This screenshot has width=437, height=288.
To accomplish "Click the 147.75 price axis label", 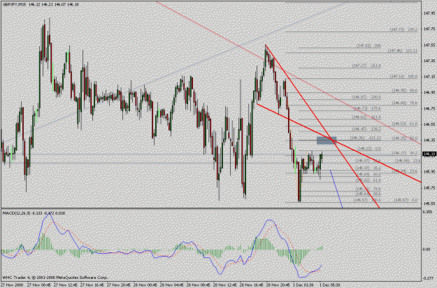I will point(429,29).
